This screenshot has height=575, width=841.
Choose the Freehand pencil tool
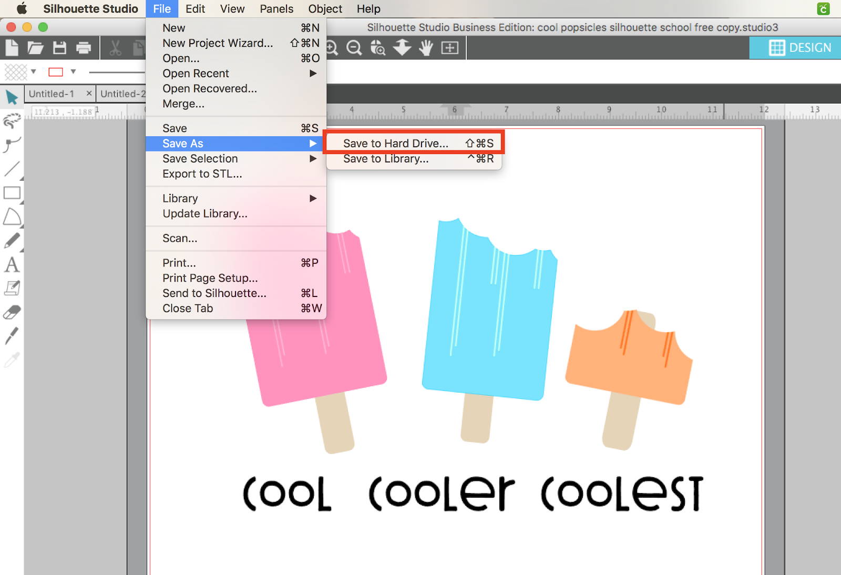pos(12,241)
